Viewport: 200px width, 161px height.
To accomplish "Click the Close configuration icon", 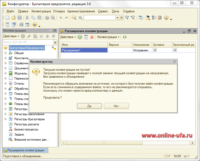I will tap(14, 25).
